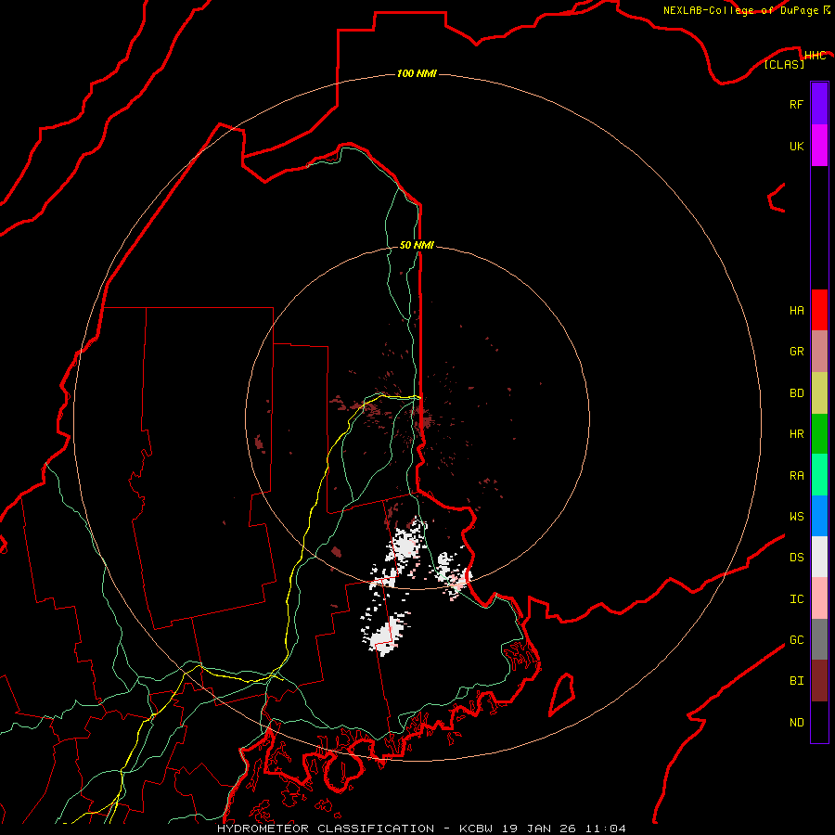Click the UK legend label
Image resolution: width=835 pixels, height=835 pixels.
click(x=796, y=146)
